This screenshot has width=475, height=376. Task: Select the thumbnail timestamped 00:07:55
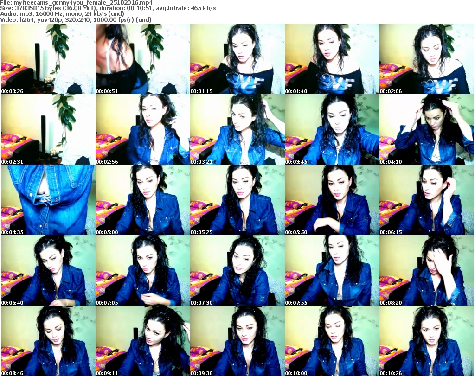click(332, 271)
